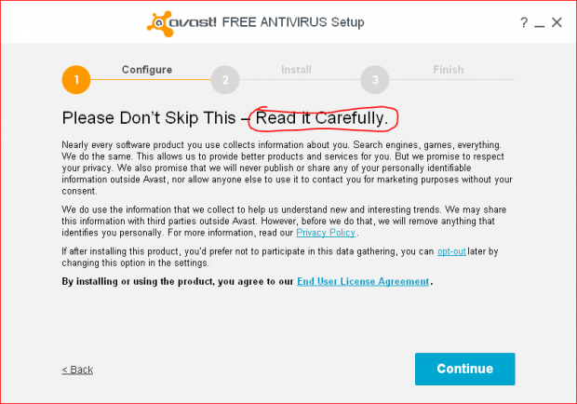Viewport: 577px width, 404px height.
Task: Click the FREE ANTIVIRUS Setup title text
Action: click(x=293, y=22)
